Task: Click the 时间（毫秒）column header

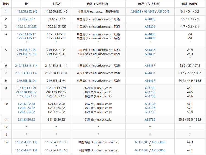Action: 190,4
